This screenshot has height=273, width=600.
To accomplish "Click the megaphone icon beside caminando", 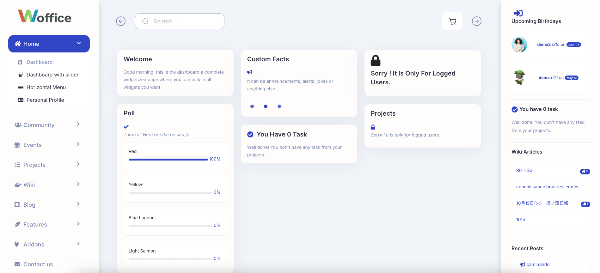I will pyautogui.click(x=523, y=264).
